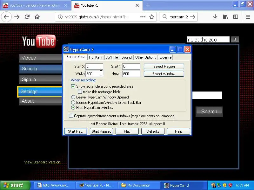Submit search with the arrow in search bar

click(x=193, y=17)
